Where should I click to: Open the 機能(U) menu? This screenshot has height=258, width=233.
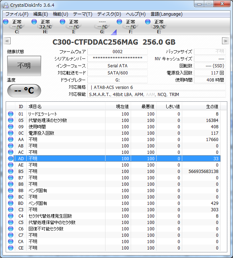pos(60,14)
